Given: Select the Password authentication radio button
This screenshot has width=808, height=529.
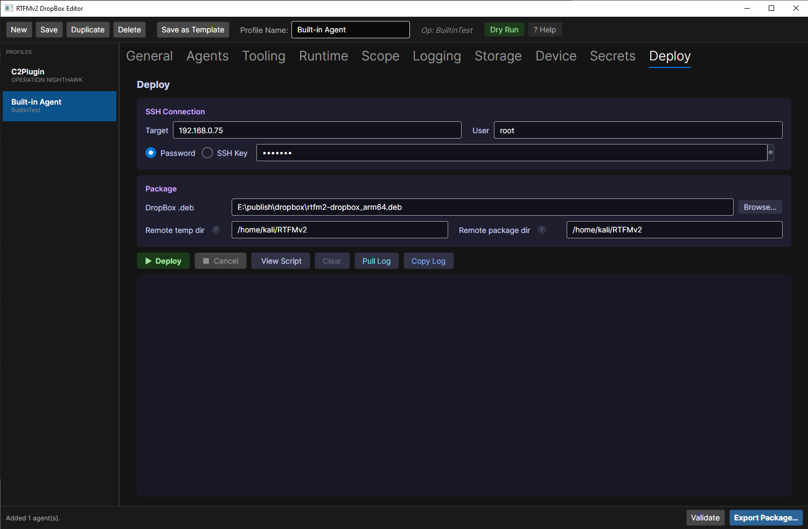Looking at the screenshot, I should click(x=151, y=153).
